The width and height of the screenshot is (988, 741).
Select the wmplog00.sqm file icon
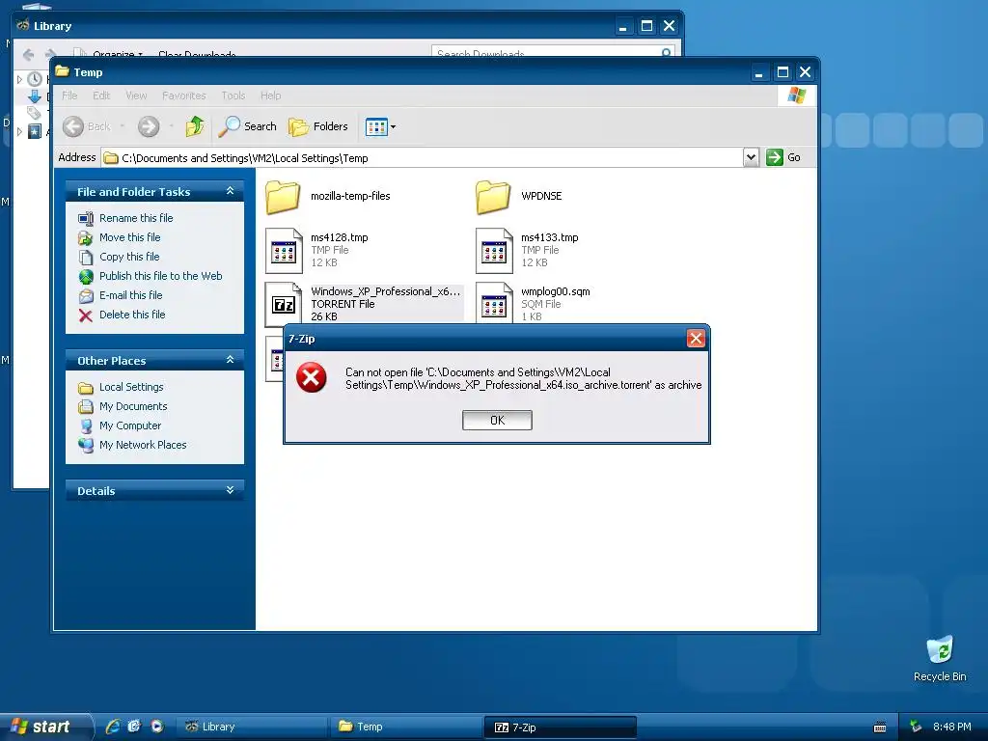tap(495, 304)
